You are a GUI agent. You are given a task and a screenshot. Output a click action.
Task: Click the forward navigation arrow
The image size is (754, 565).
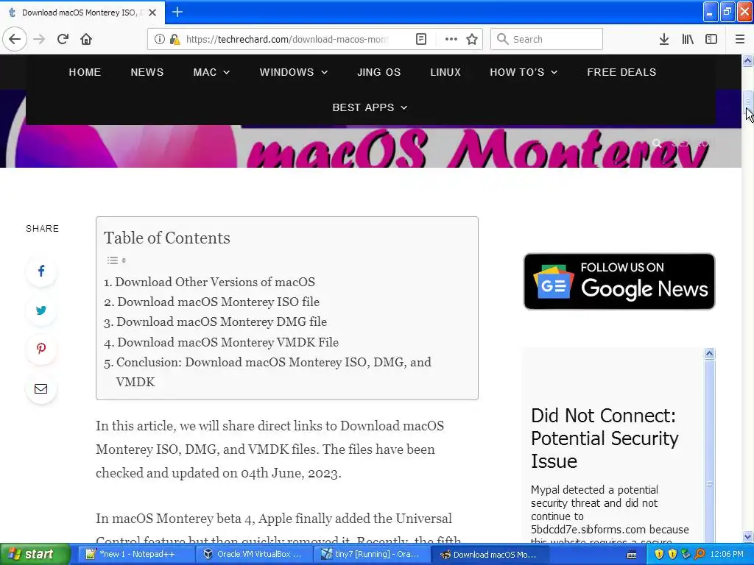point(39,39)
